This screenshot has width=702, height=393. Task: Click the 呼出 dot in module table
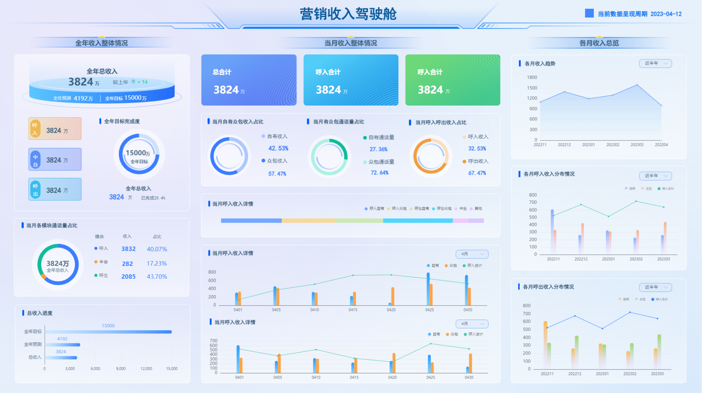click(96, 275)
